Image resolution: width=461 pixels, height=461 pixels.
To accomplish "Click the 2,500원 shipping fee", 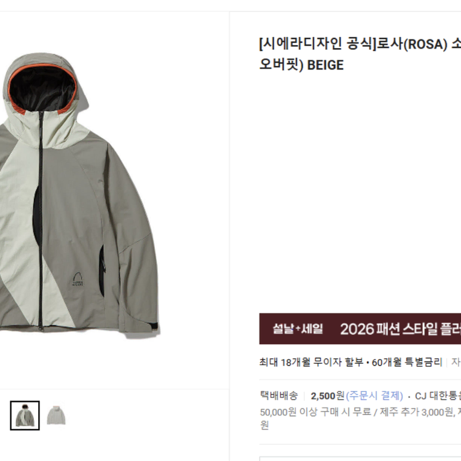I will (x=328, y=396).
